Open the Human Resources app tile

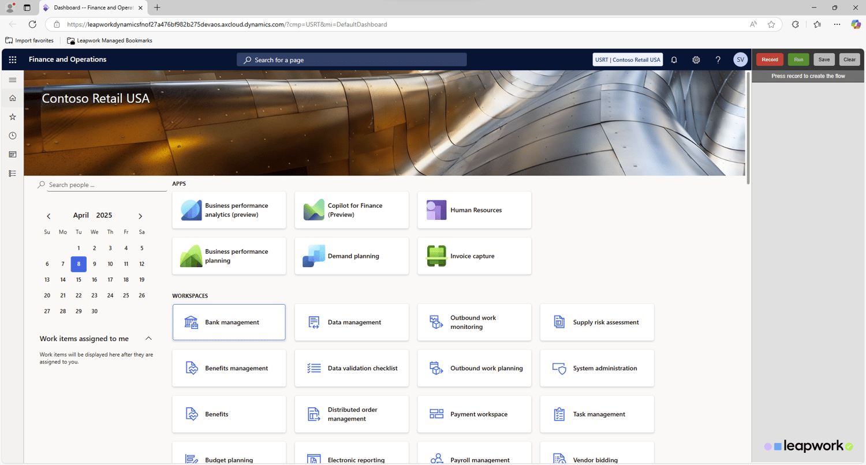474,210
